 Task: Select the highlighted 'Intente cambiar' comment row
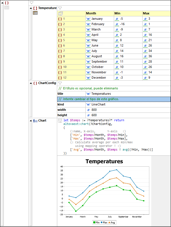point(114,99)
